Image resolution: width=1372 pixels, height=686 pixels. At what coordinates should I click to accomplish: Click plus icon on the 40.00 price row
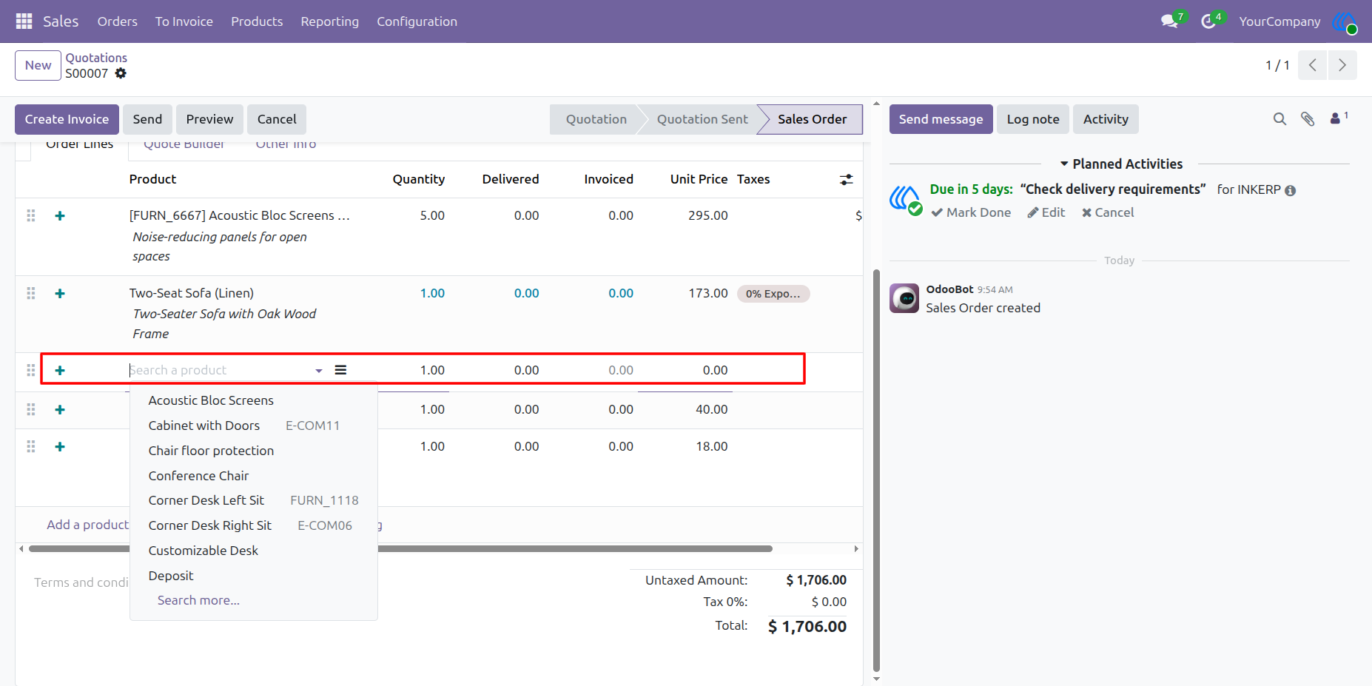pyautogui.click(x=60, y=410)
